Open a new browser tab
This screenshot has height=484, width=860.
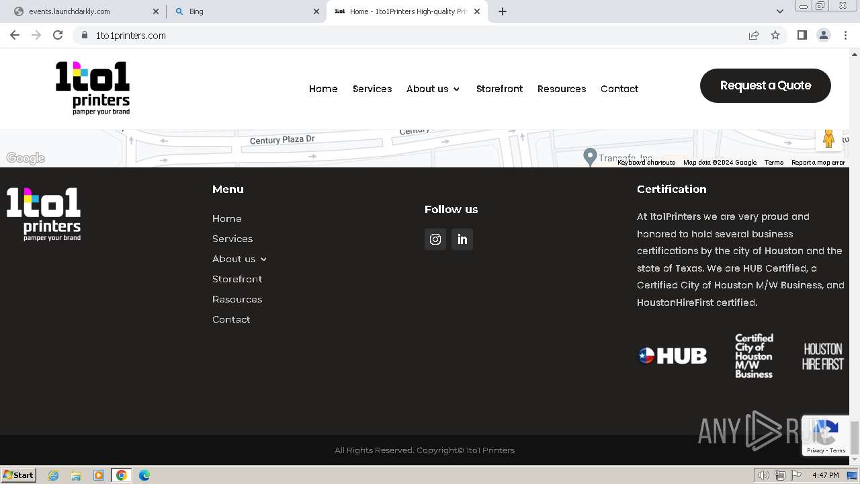(x=503, y=11)
